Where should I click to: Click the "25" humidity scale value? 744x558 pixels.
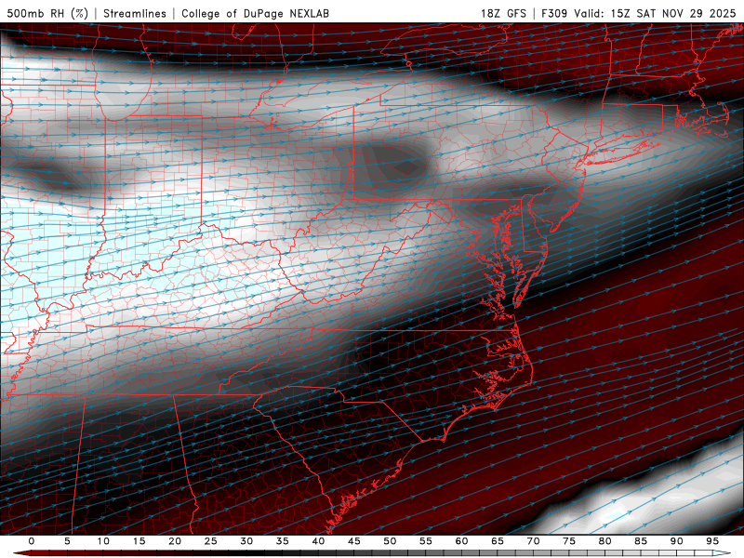click(x=211, y=541)
